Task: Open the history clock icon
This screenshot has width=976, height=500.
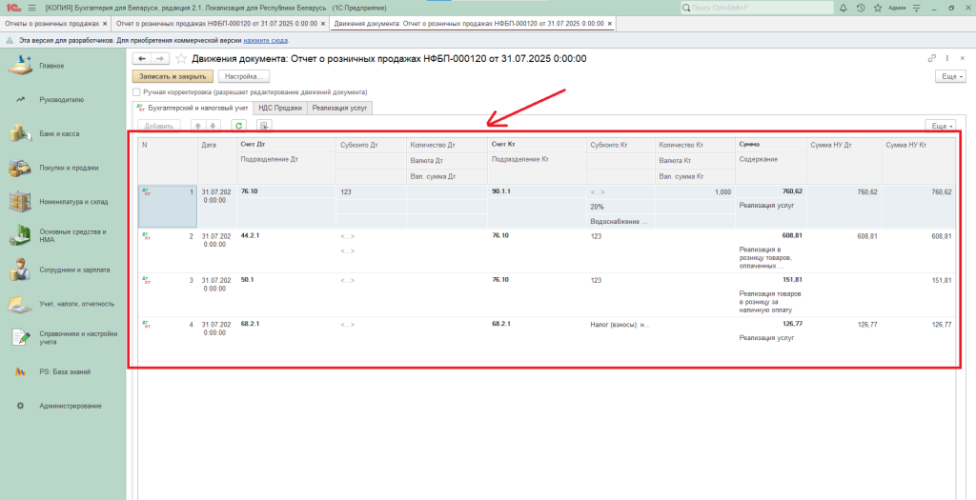Action: 862,8
